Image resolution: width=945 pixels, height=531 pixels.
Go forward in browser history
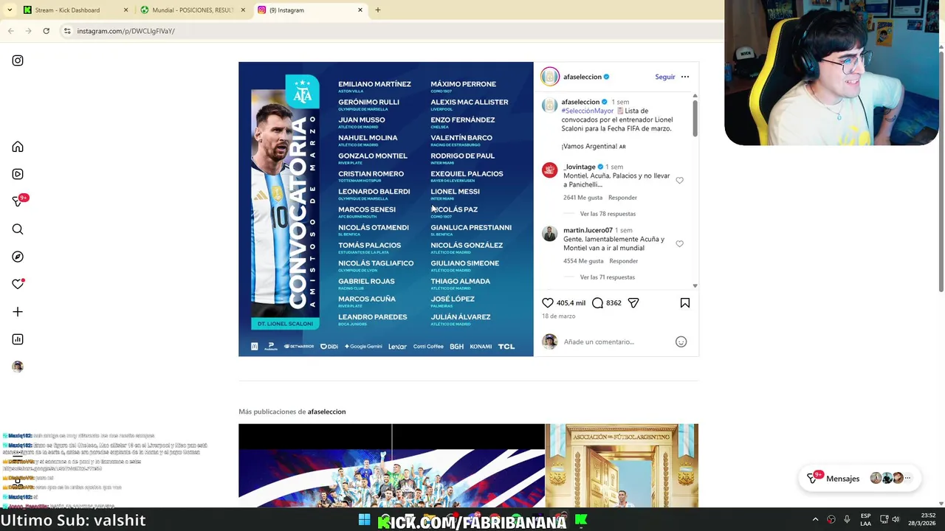coord(28,31)
